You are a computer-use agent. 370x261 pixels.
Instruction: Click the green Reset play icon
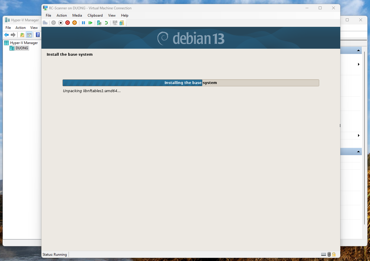click(90, 23)
